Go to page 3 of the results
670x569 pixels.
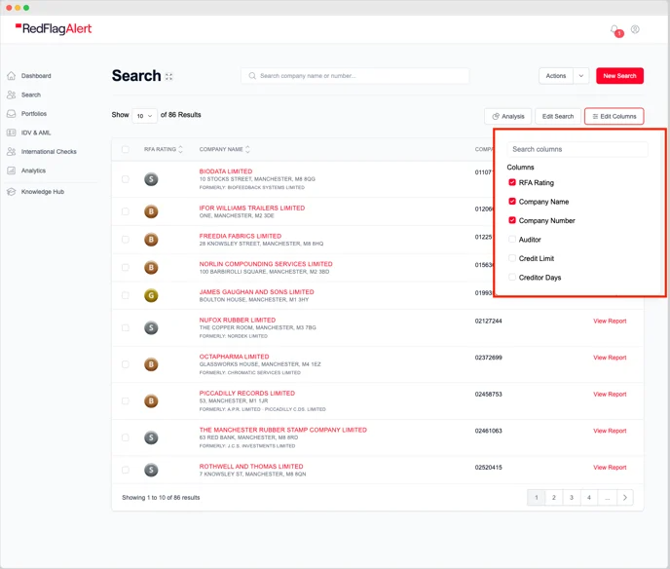[x=572, y=498]
